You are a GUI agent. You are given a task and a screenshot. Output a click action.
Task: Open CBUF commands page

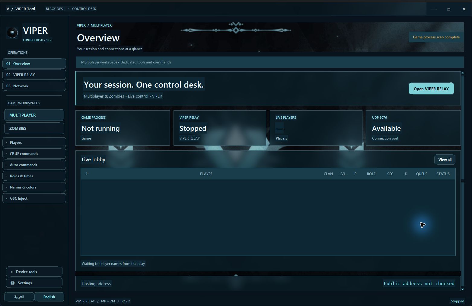(34, 154)
